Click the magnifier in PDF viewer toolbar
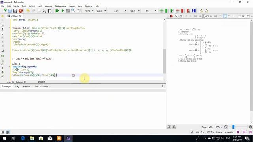Screen dimensions: 253x142 177,16
